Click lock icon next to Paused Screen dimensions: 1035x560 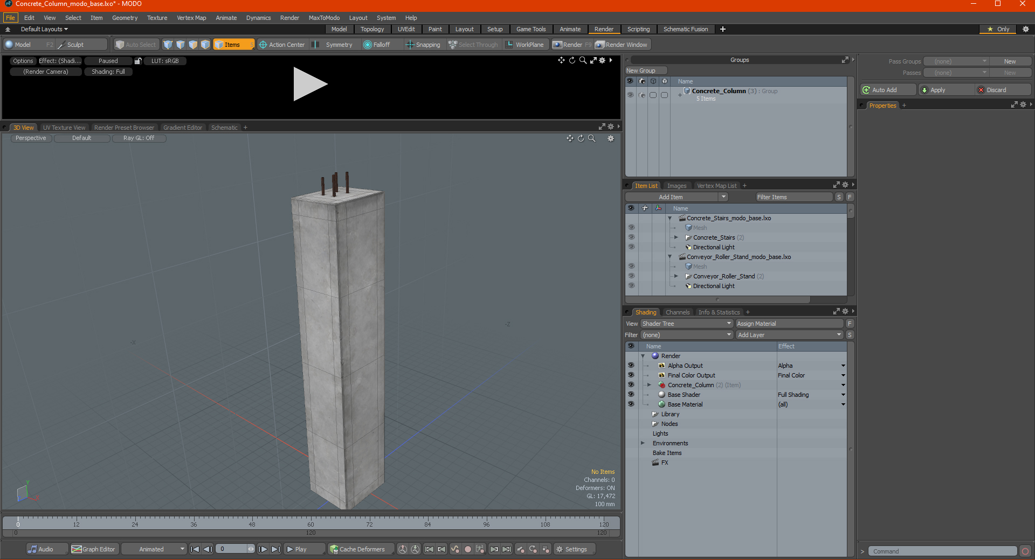[x=138, y=61]
